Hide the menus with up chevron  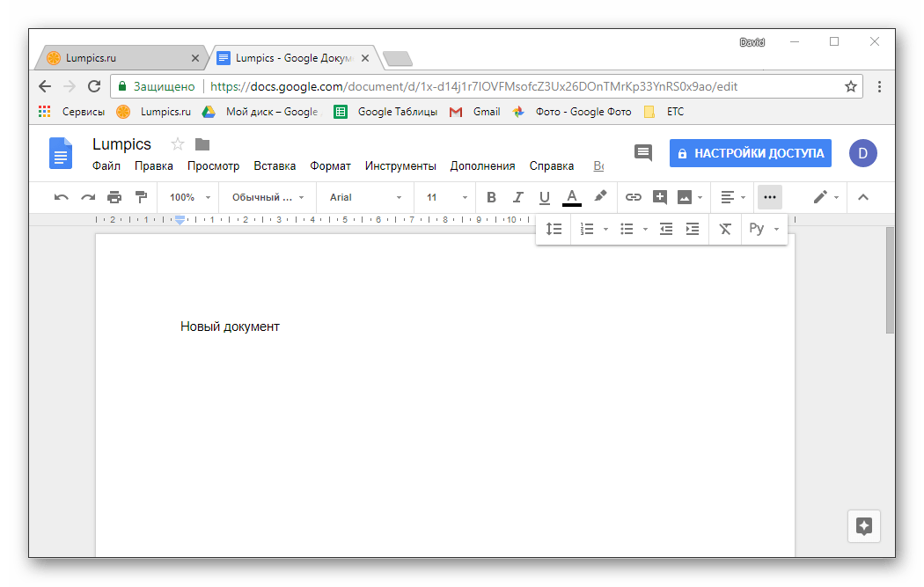click(x=863, y=197)
